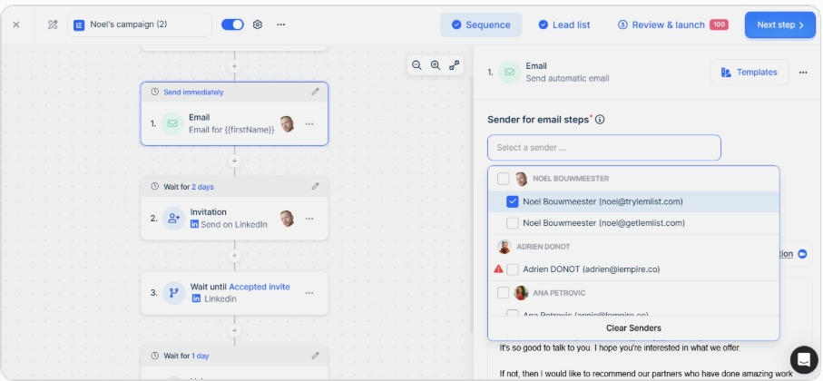Check the adrien@lempire.co sender
The image size is (823, 381).
tap(513, 269)
